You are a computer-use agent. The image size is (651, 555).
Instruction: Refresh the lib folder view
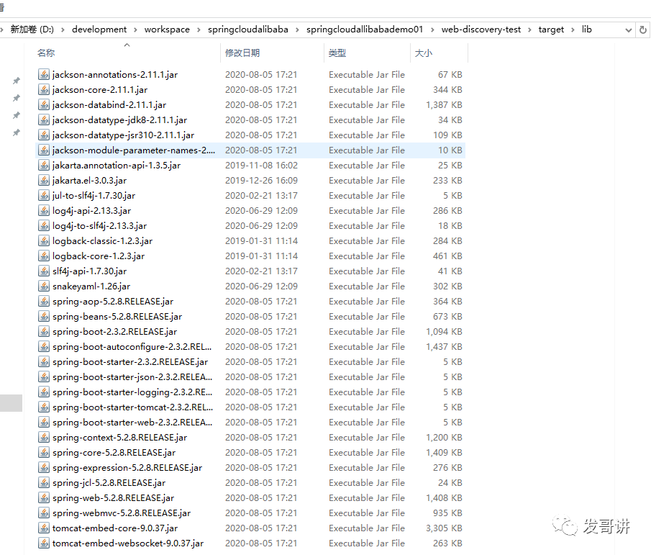[643, 30]
